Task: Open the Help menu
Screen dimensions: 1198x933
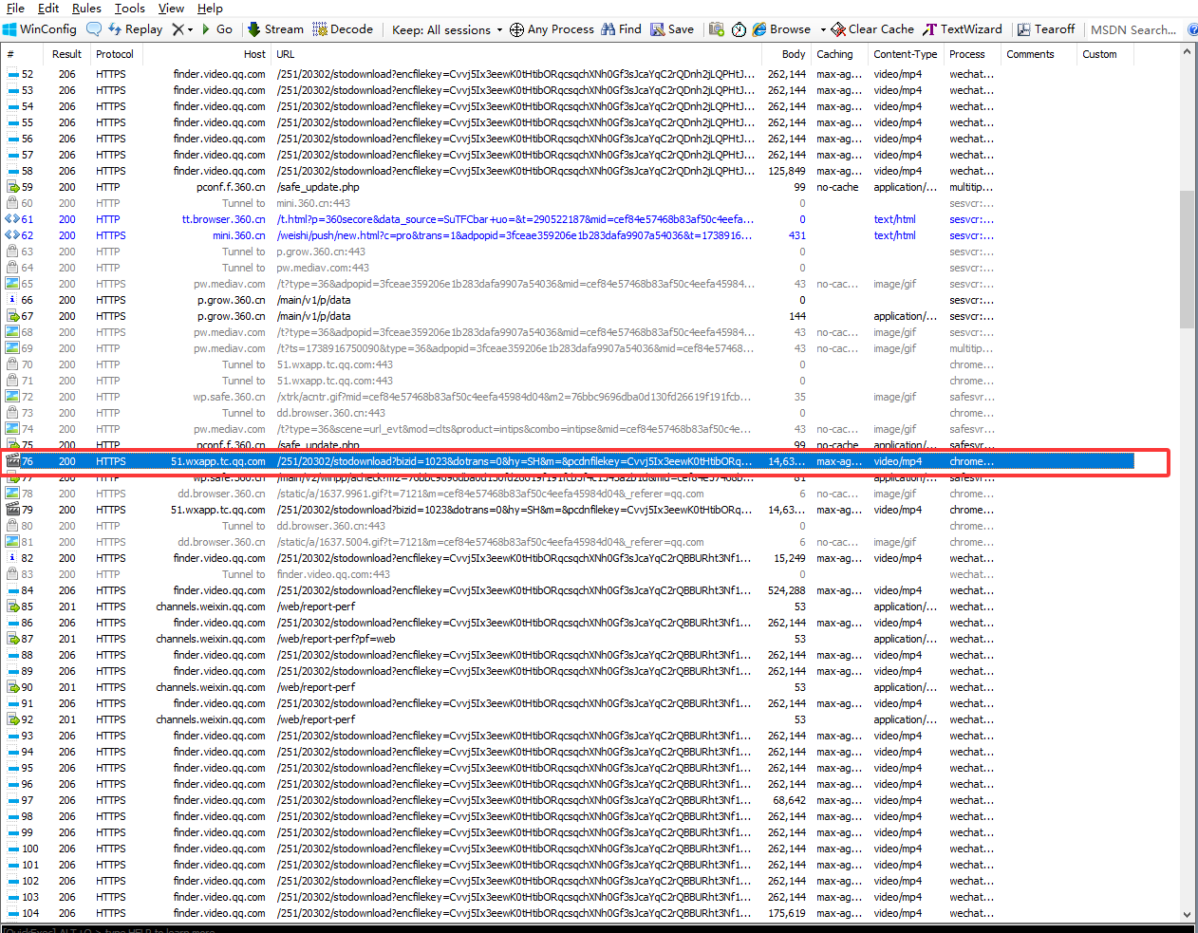Action: tap(210, 8)
